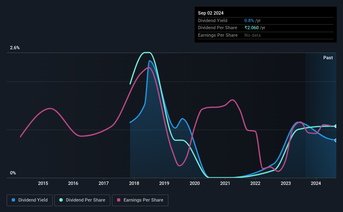Select the 2019 x-axis label
The height and width of the screenshot is (212, 343).
164,183
